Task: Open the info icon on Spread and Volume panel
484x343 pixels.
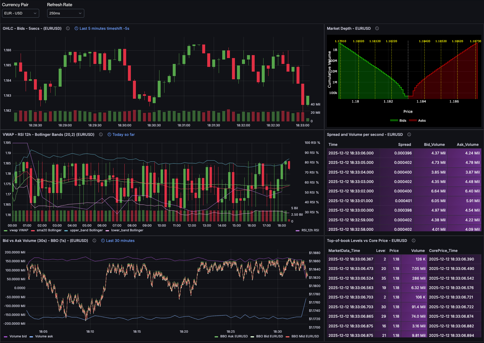Action: tap(409, 134)
